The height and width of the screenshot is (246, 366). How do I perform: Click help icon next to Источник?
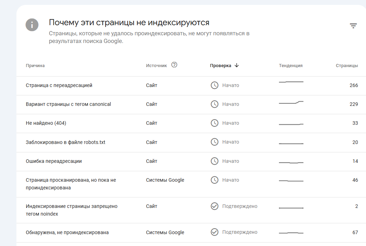(x=174, y=65)
